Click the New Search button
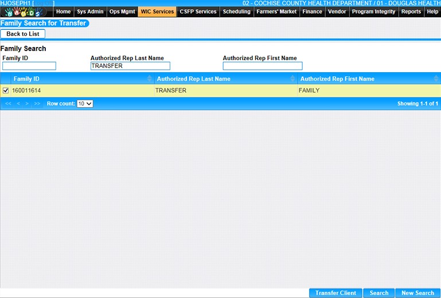The width and height of the screenshot is (441, 298). click(x=417, y=293)
